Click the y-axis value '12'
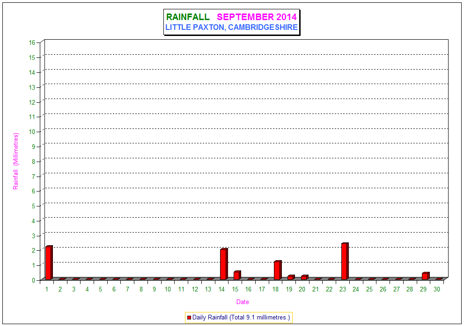The height and width of the screenshot is (326, 464). [x=32, y=102]
